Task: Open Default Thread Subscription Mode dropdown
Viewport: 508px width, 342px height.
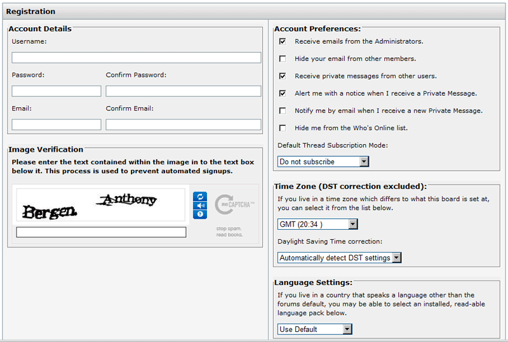Action: [323, 162]
